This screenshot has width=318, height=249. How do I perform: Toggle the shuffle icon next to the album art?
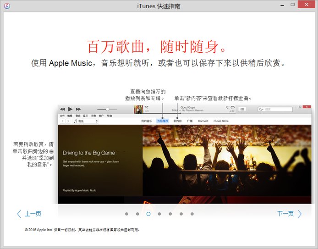[x=147, y=107]
